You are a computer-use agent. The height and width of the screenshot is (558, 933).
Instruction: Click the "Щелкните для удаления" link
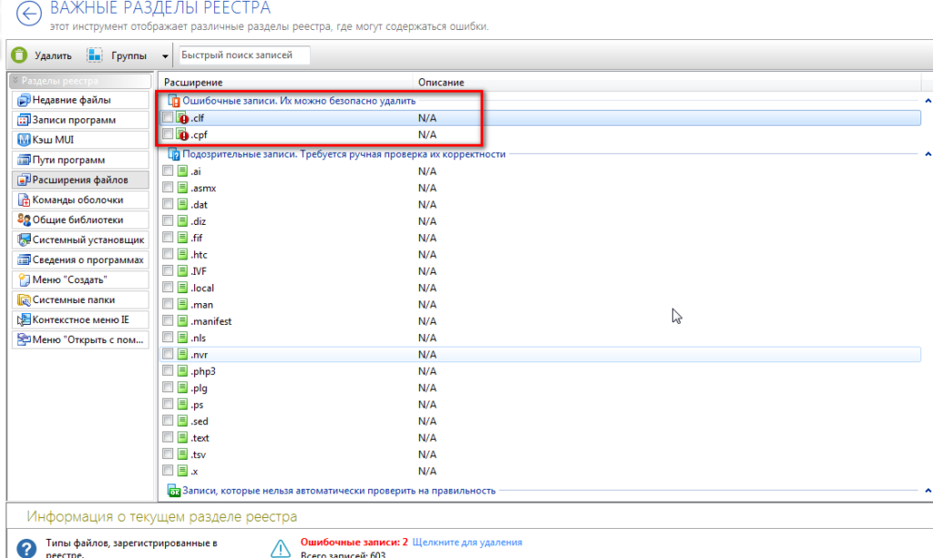[466, 543]
